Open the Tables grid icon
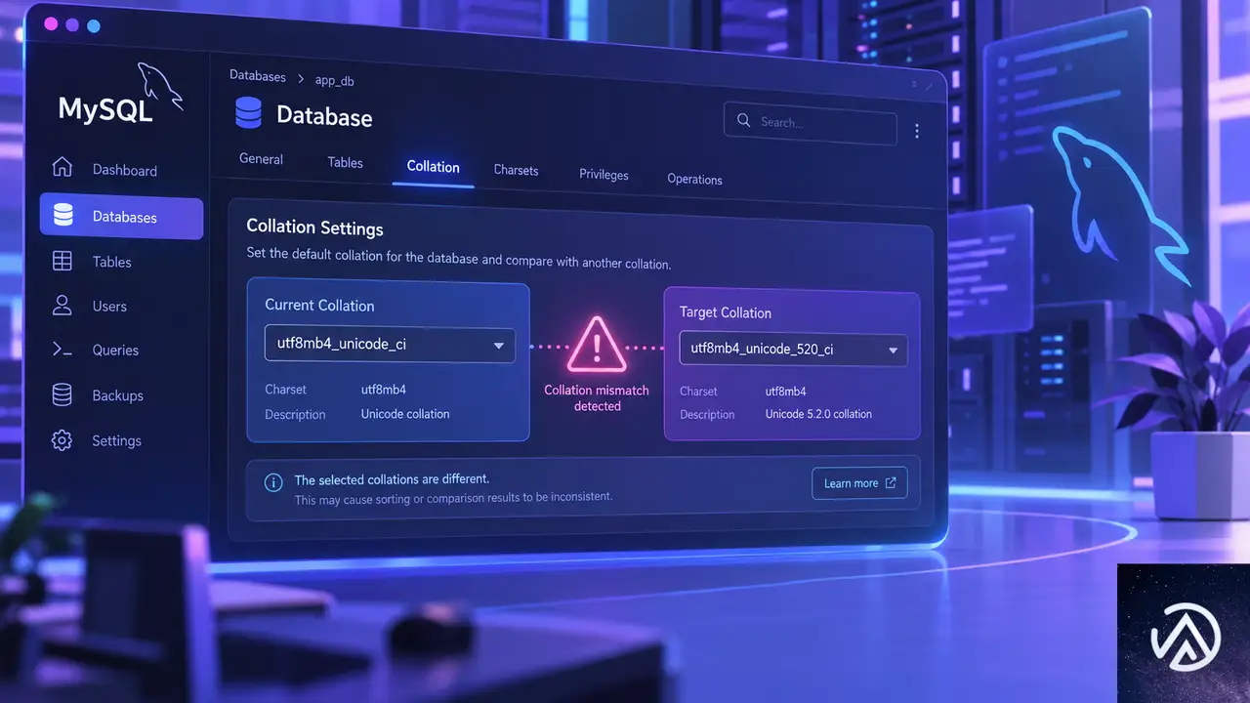The image size is (1250, 703). pyautogui.click(x=62, y=261)
